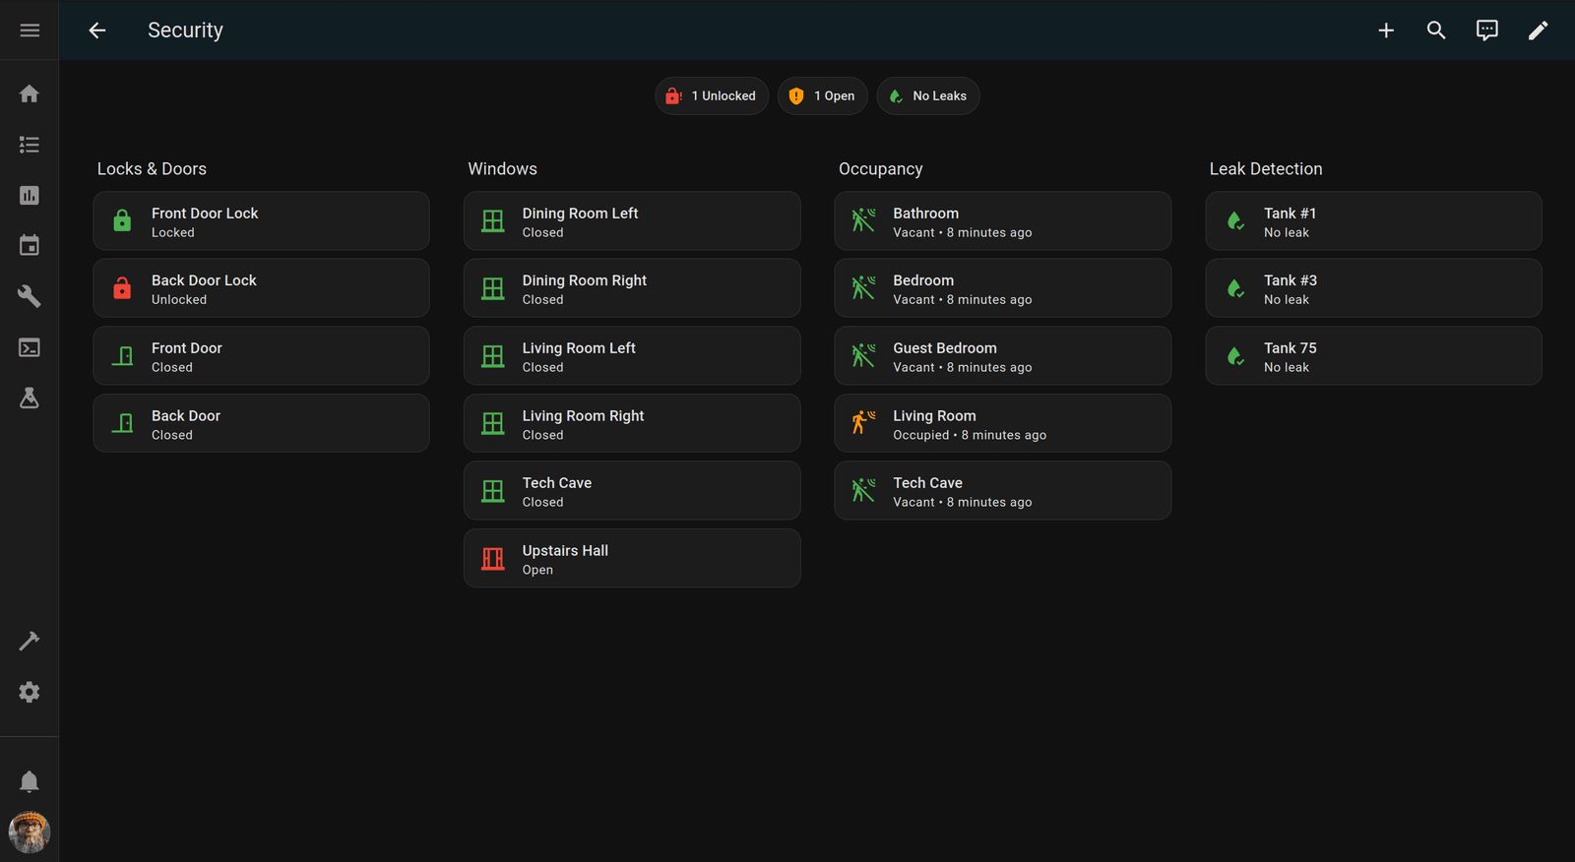Image resolution: width=1575 pixels, height=862 pixels.
Task: Open the assist chat icon
Action: pos(1487,31)
